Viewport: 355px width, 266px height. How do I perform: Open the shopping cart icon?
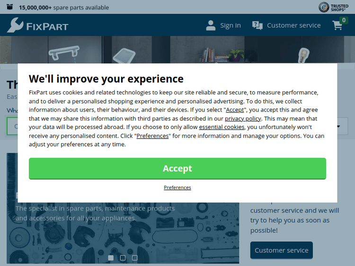coord(337,26)
